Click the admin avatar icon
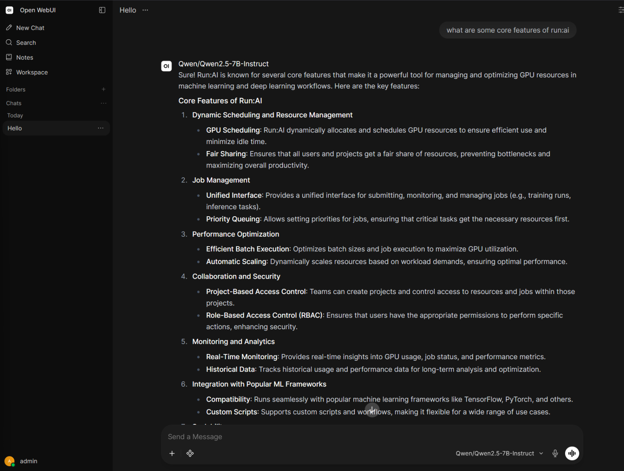The height and width of the screenshot is (471, 624). tap(9, 461)
